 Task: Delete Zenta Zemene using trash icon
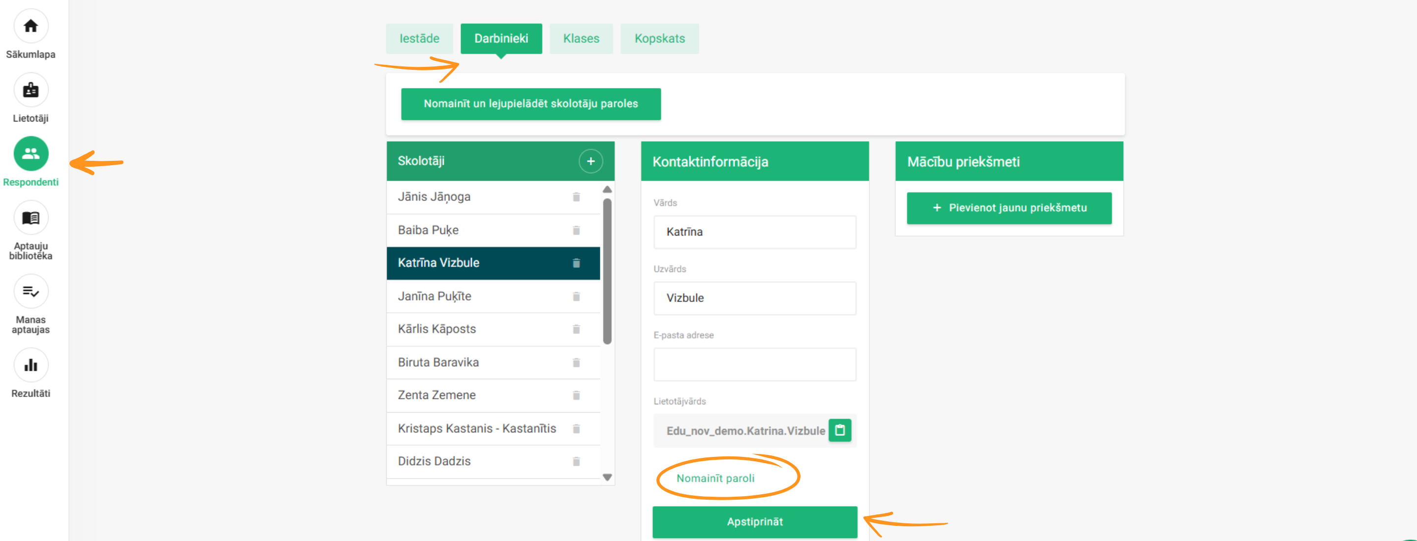pyautogui.click(x=576, y=395)
